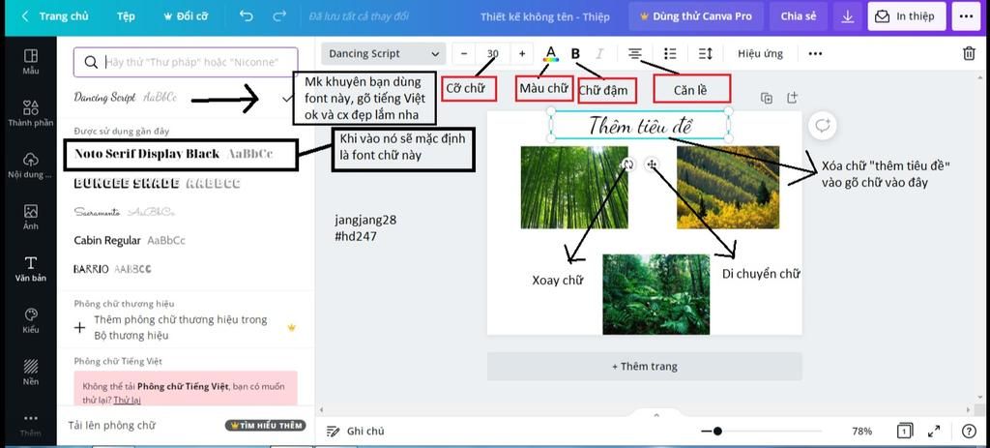Open the top-right three-dots menu
This screenshot has width=990, height=448.
point(966,16)
